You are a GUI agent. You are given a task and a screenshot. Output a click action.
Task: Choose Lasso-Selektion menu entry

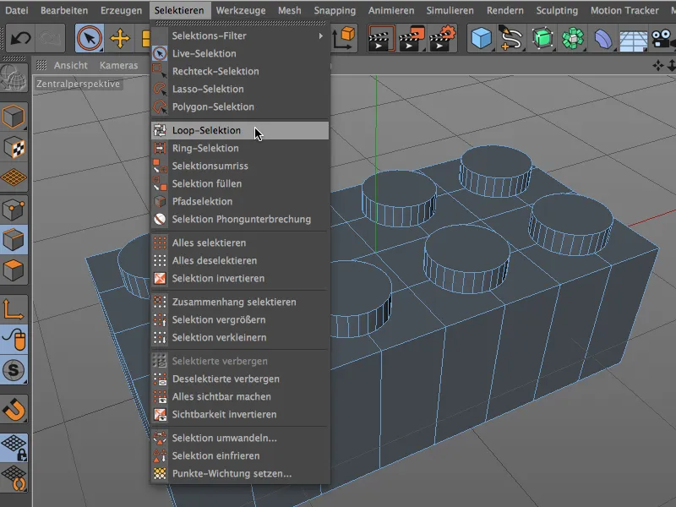coord(240,89)
